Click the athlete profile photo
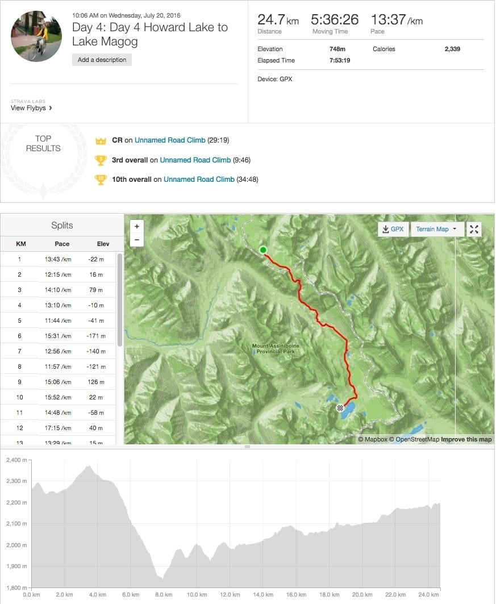Screen dimensions: 496x604 [x=36, y=36]
